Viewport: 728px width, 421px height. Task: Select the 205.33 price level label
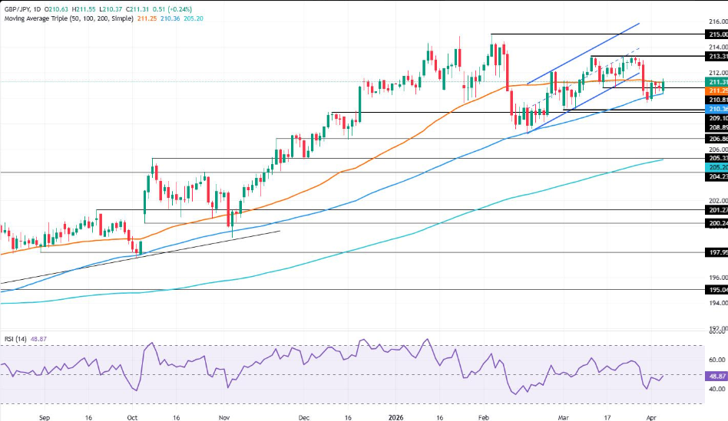coord(717,158)
